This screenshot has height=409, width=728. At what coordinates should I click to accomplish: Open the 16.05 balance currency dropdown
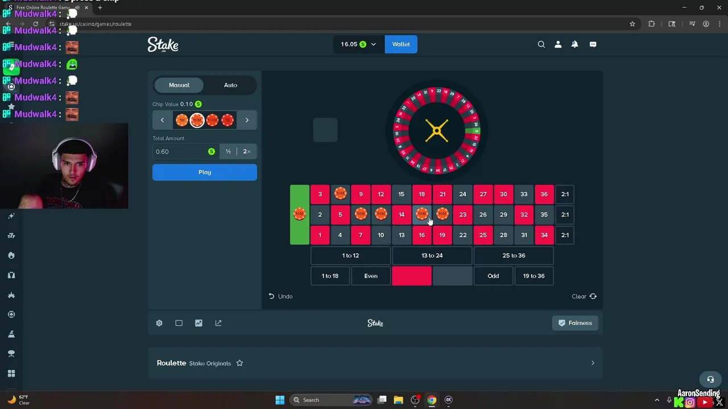tap(358, 44)
